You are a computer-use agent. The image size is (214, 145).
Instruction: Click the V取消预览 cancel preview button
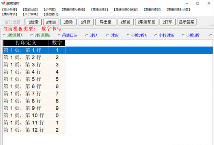tap(147, 22)
